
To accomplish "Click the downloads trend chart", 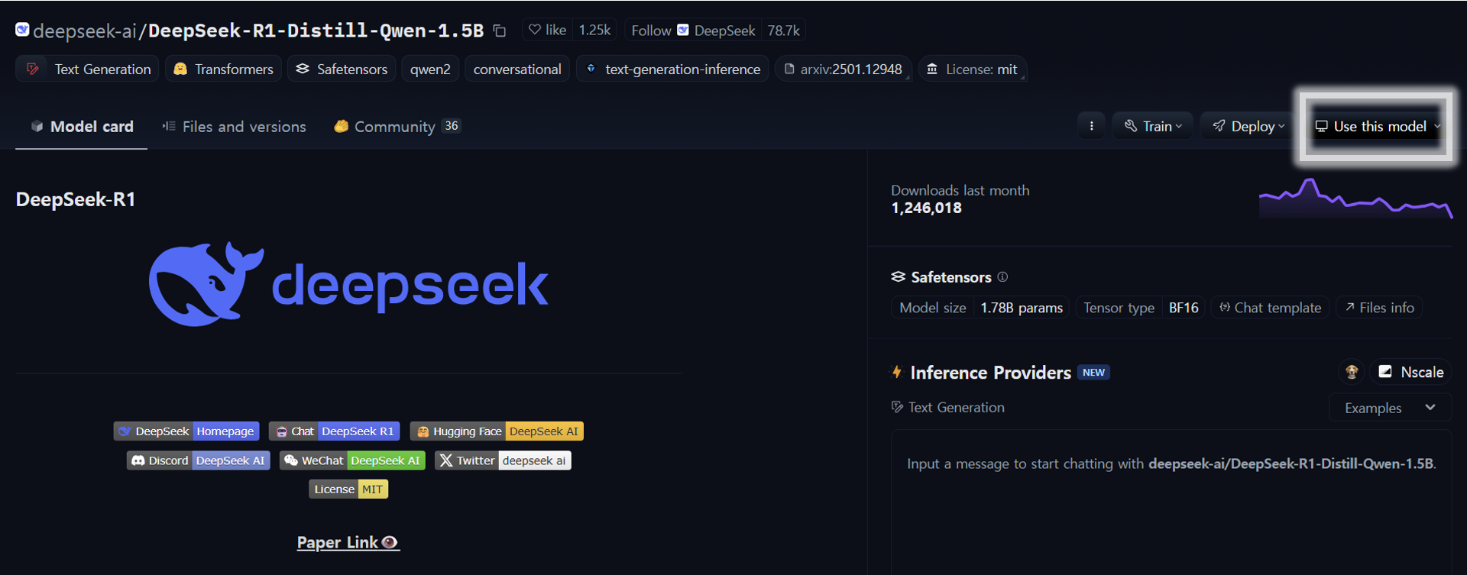I will 1355,199.
